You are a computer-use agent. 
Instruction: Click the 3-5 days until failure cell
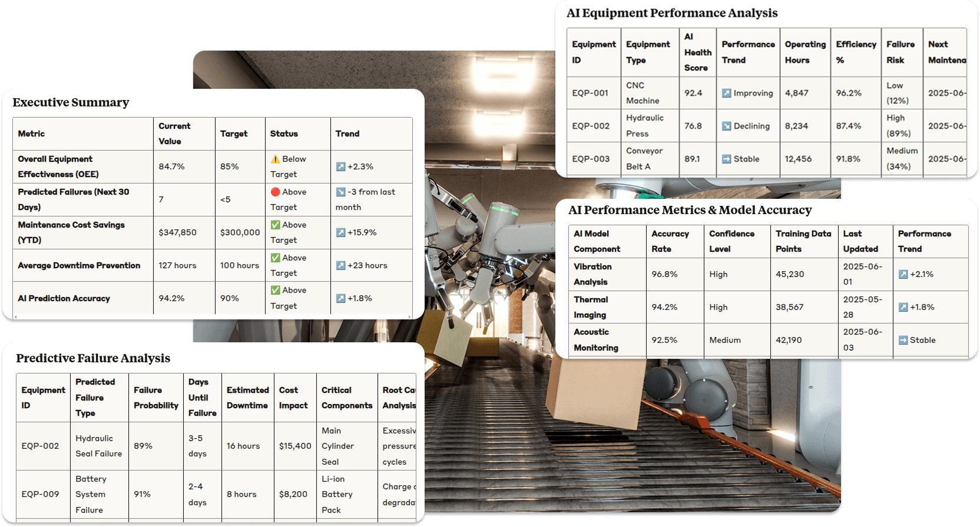[197, 446]
